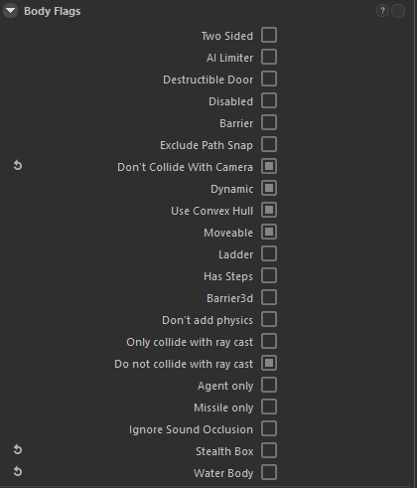Reset the Water Body flag
417x488 pixels.
tap(18, 471)
